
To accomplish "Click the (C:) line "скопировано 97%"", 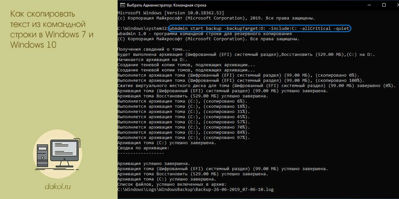I will pos(184,138).
